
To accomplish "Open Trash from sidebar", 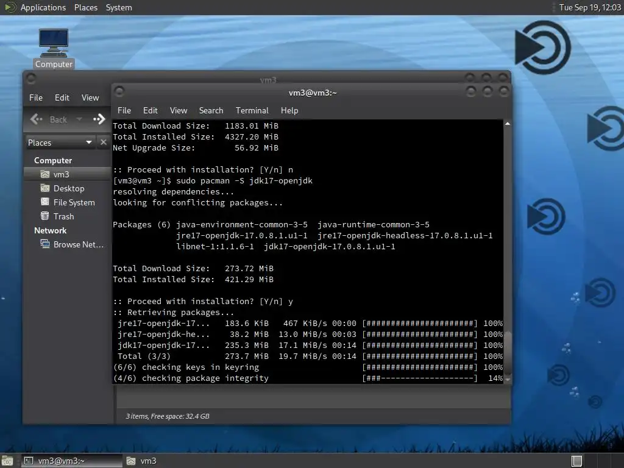I will pyautogui.click(x=67, y=216).
